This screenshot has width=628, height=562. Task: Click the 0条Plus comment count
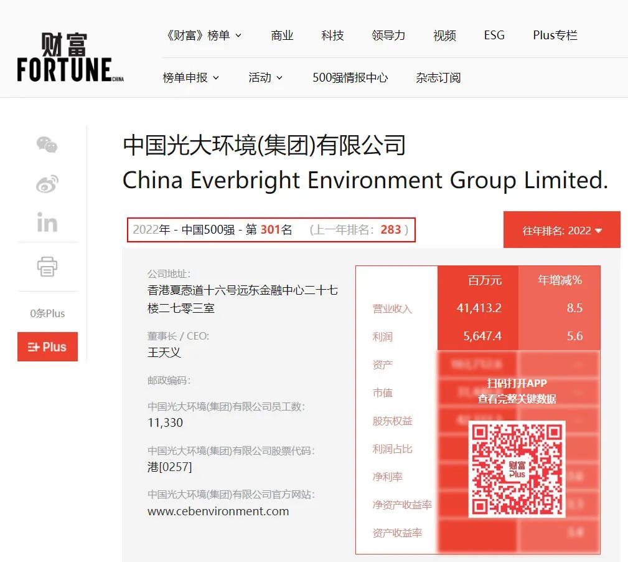47,313
